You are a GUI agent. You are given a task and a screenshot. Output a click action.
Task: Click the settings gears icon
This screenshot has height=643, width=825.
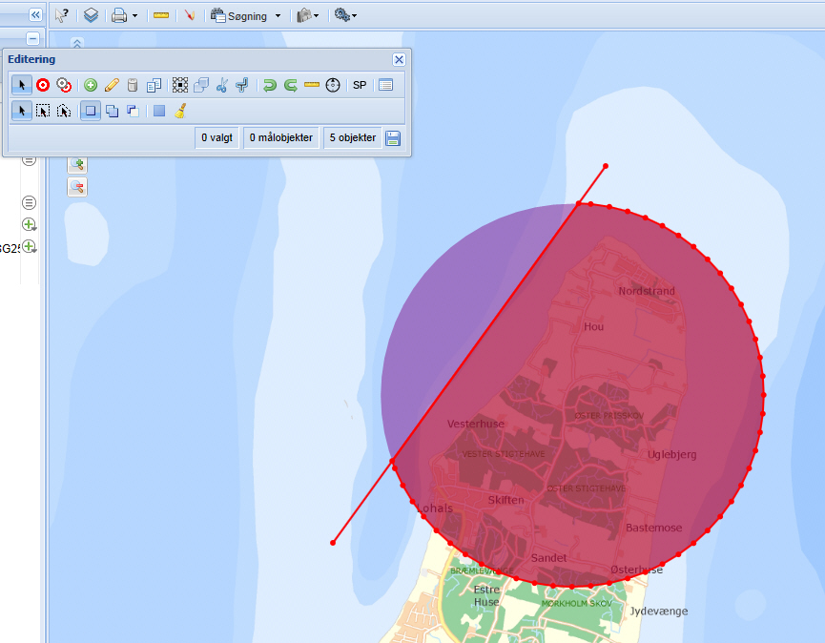coord(342,15)
